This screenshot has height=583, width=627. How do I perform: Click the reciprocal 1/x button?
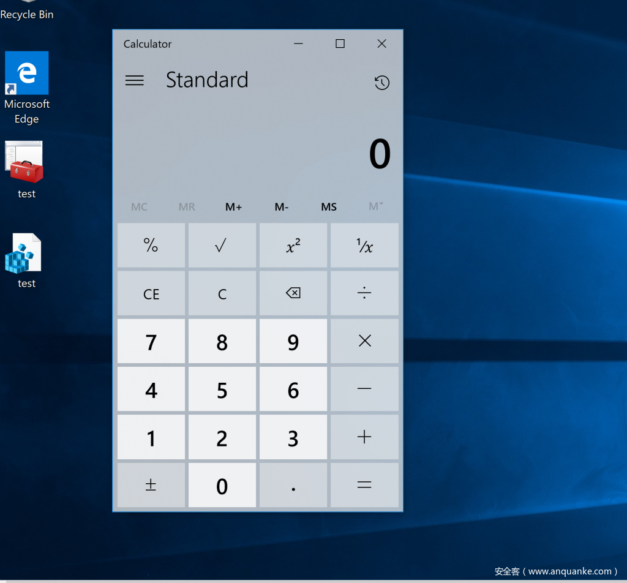364,246
